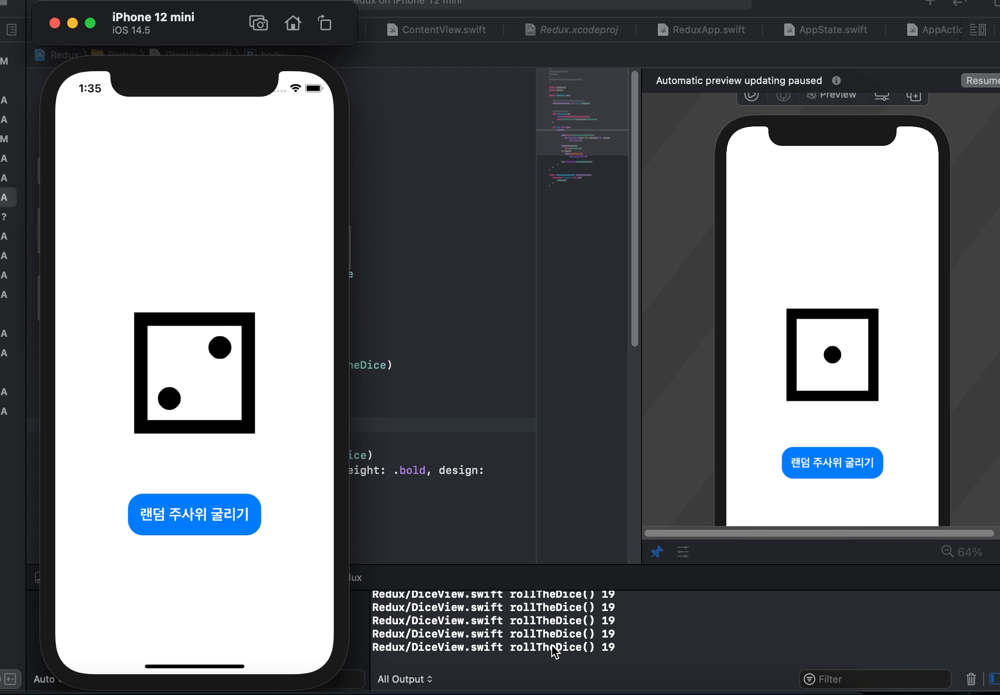
Task: Open the All Output dropdown
Action: (x=405, y=679)
